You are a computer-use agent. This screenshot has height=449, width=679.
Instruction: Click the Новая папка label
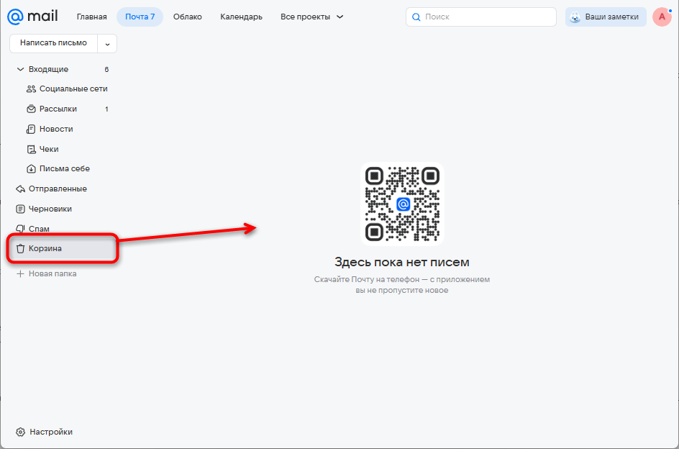coord(53,274)
